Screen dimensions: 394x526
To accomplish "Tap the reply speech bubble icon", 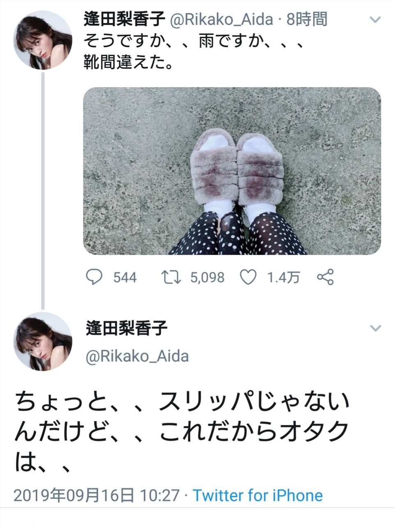I will pos(94,277).
